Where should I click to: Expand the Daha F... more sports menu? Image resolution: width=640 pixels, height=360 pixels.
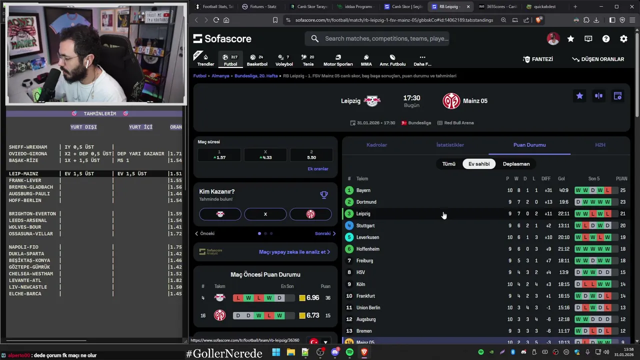click(x=422, y=60)
